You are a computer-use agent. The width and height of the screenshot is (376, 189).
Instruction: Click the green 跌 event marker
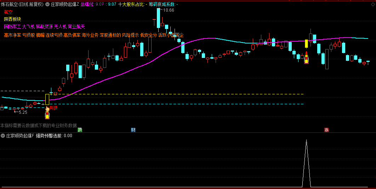[80, 130]
